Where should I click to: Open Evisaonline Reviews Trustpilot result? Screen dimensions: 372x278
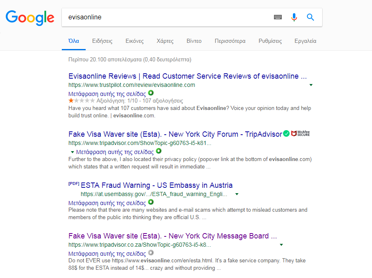click(187, 76)
